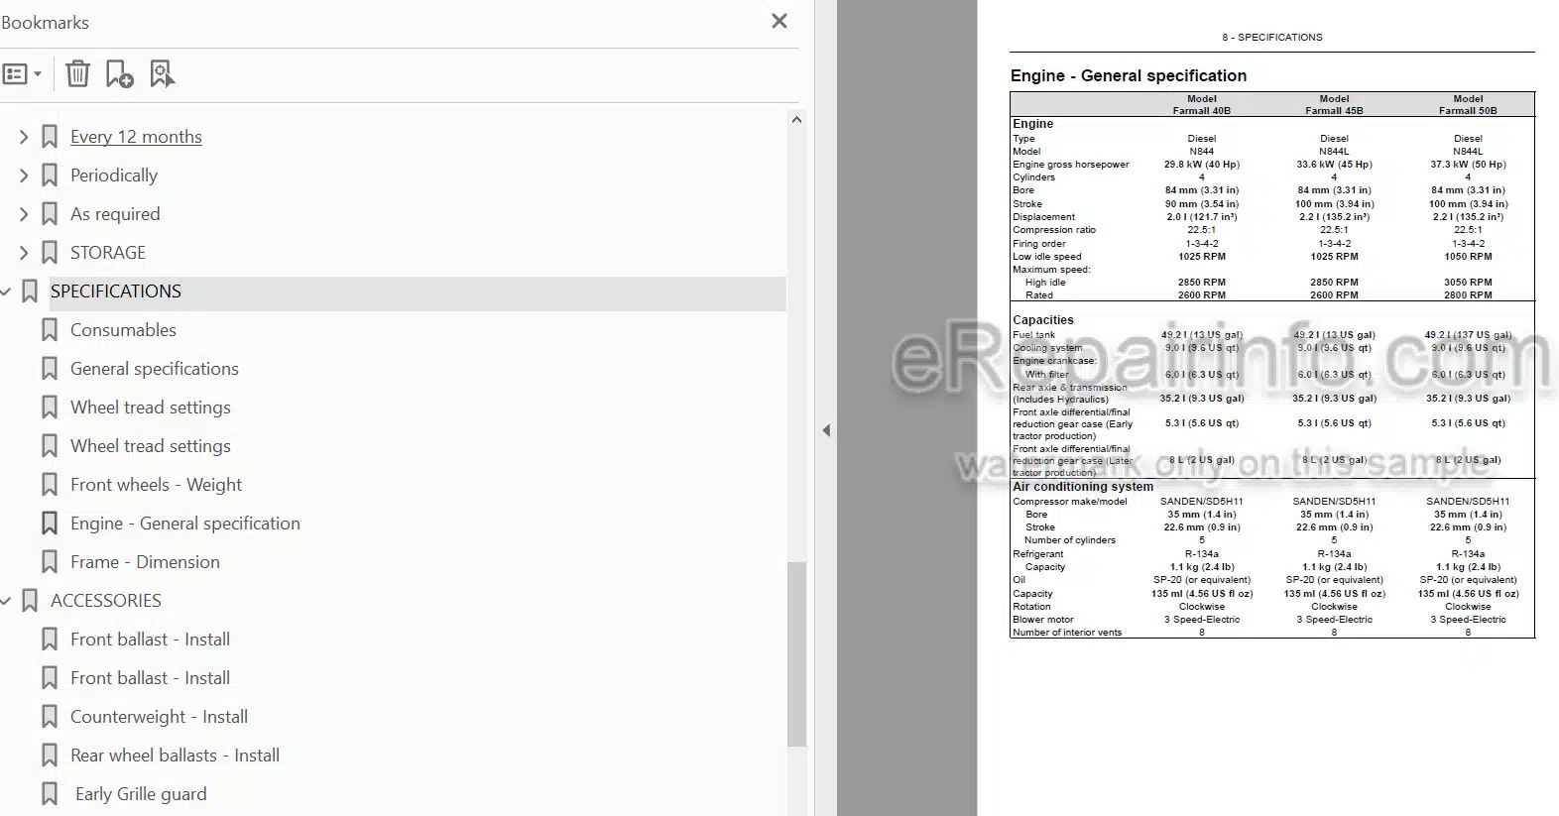Open the Consumables bookmark
The image size is (1559, 816).
123,330
